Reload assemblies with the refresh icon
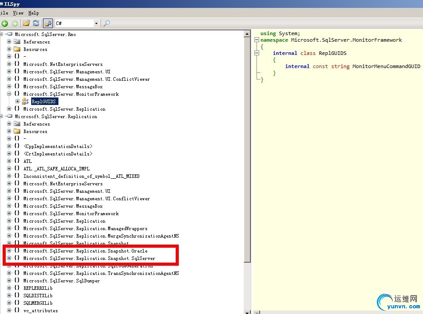This screenshot has width=423, height=314. 36,23
